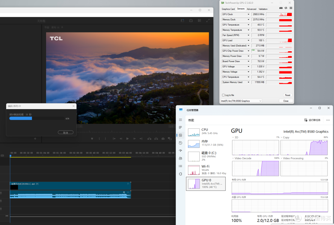The image size is (334, 225).
Task: Switch to the Graphics Card tab
Action: [228, 9]
